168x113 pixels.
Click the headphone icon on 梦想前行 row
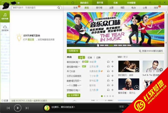tap(108, 90)
